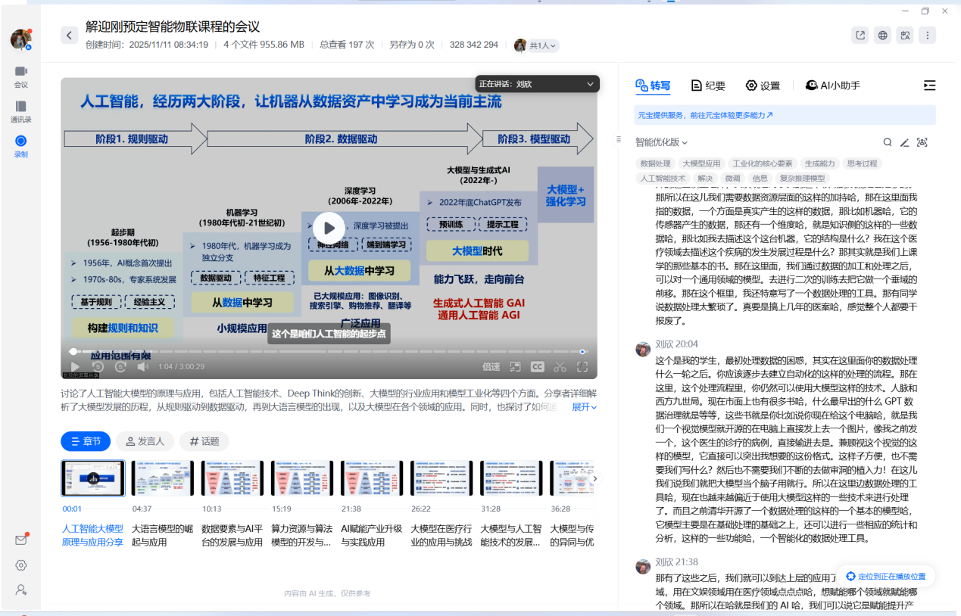Switch to the 纪要 tab

click(708, 86)
